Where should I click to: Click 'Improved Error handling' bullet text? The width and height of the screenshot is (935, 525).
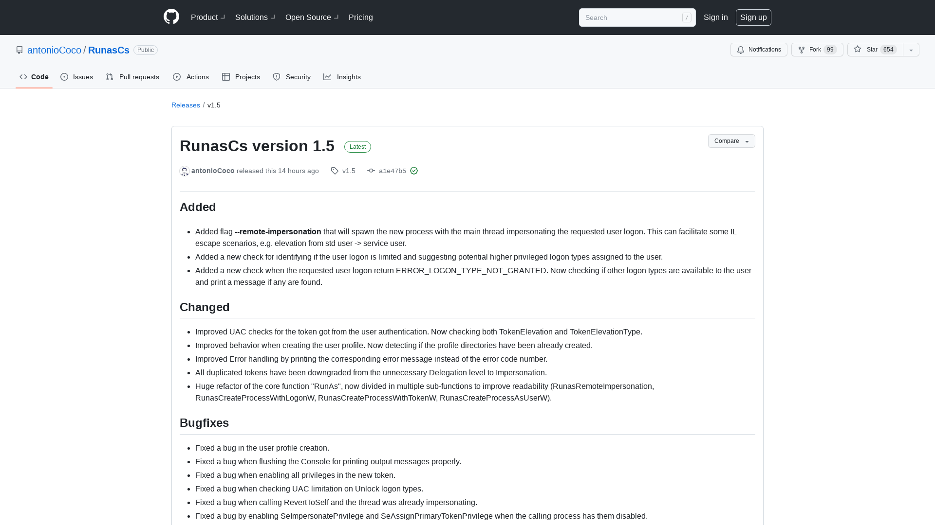[x=371, y=359]
